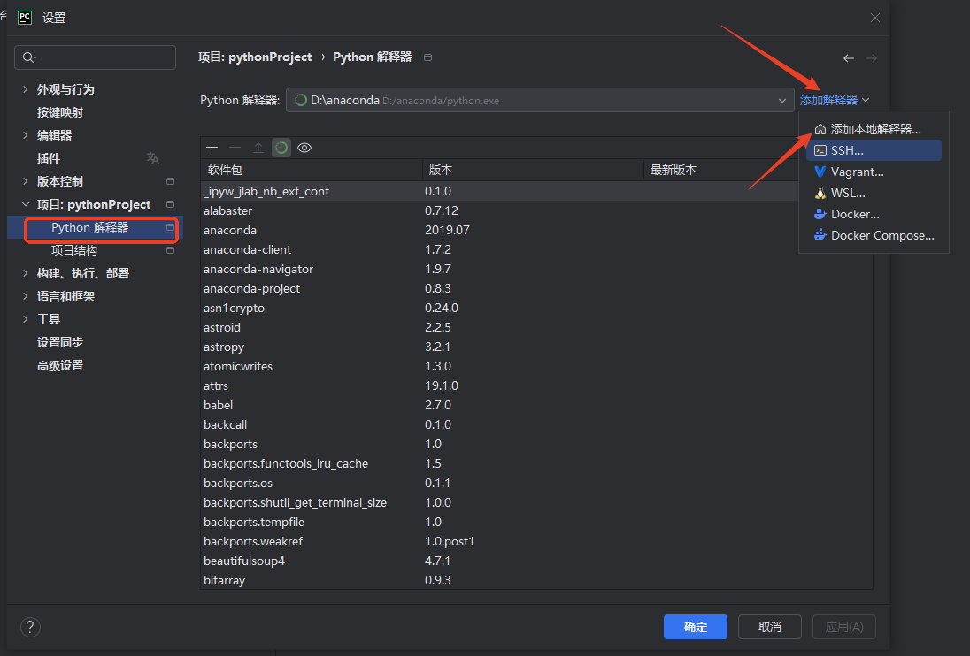The height and width of the screenshot is (656, 970).
Task: Select the anaconda-project package row
Action: click(x=536, y=288)
